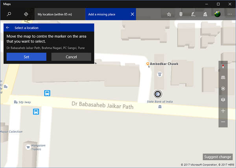Click the user profile globe avatar

[x=218, y=14]
